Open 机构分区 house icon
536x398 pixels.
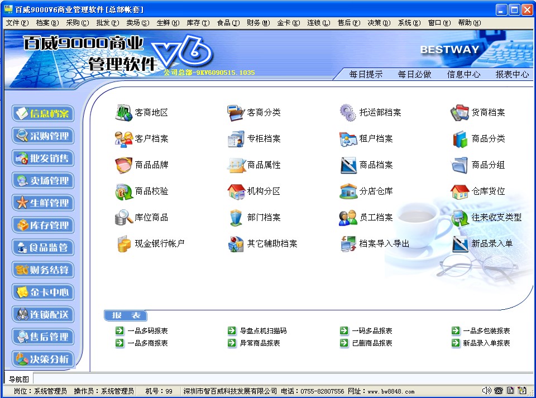(236, 191)
